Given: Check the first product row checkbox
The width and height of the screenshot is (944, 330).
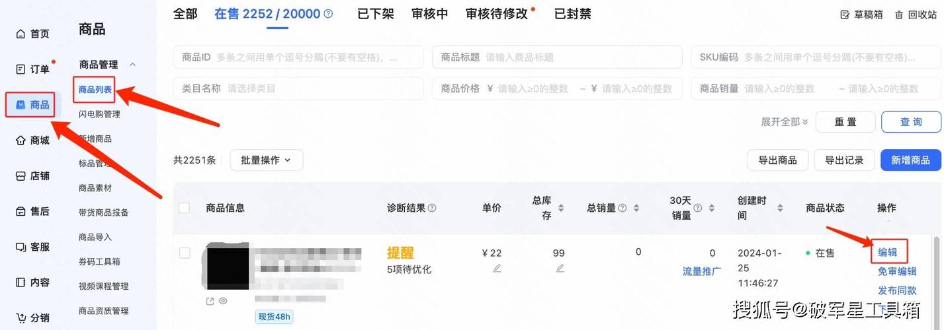Looking at the screenshot, I should (185, 253).
